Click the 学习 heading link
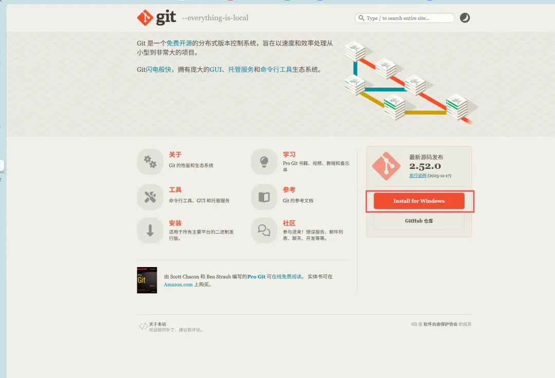Screen dimensions: 555x378 click(x=289, y=155)
